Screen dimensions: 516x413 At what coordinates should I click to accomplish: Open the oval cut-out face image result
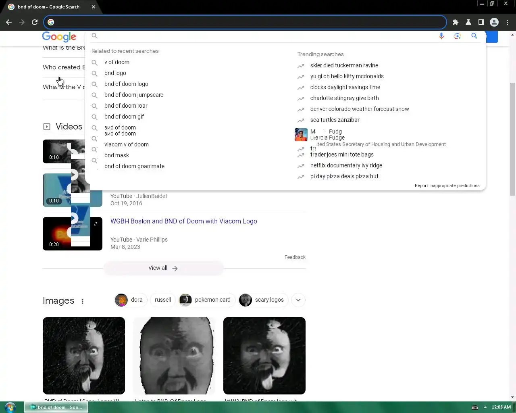pos(174,356)
